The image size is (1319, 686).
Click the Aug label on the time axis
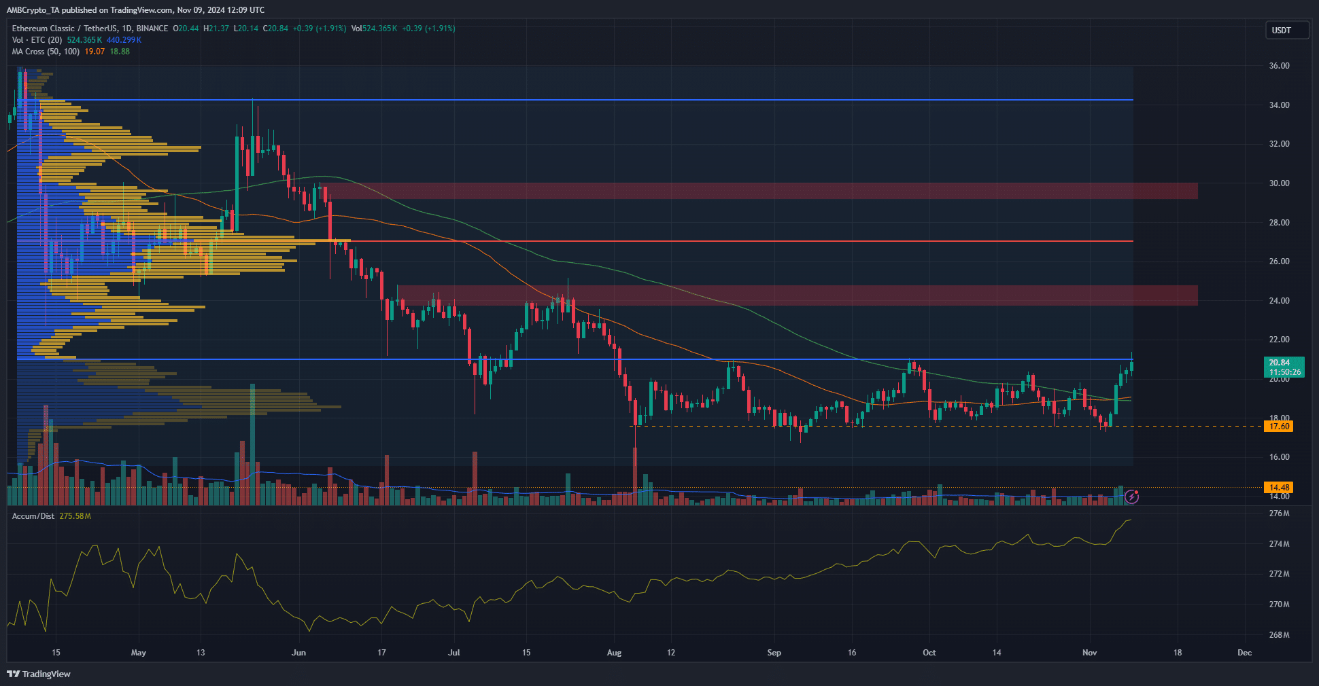pos(614,653)
